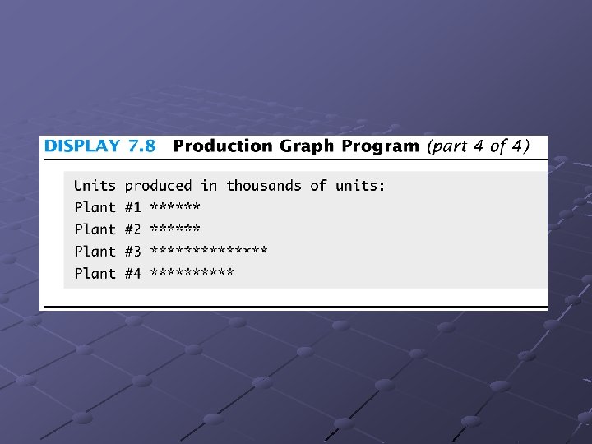The height and width of the screenshot is (444, 592).
Task: Click the 'DISPLAY 7.8' heading label
Action: (100, 146)
